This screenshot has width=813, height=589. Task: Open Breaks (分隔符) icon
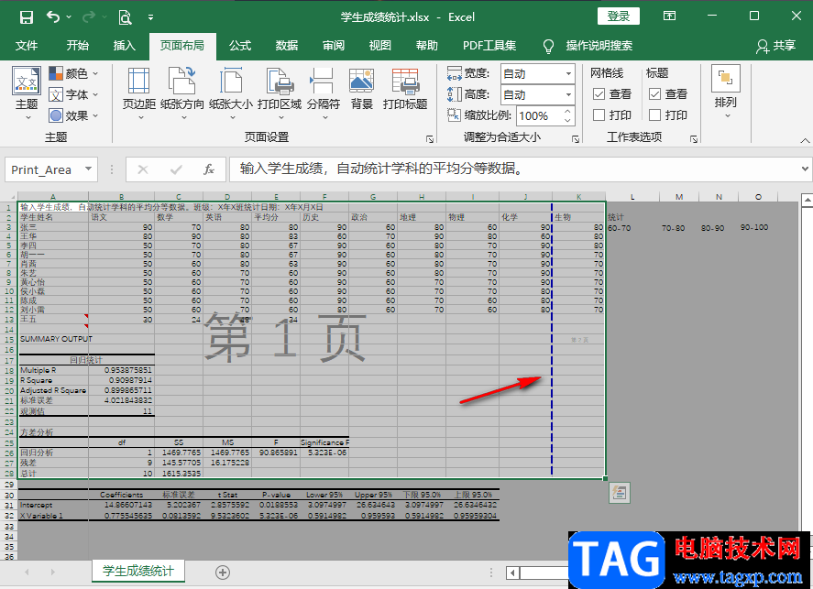point(323,81)
